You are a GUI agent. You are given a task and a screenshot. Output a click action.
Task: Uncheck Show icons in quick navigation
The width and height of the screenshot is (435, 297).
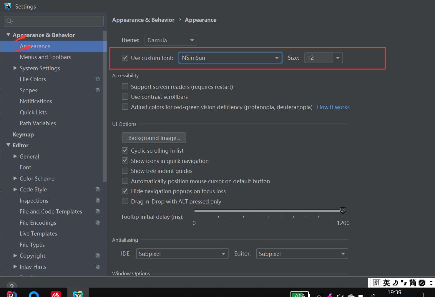click(x=125, y=161)
